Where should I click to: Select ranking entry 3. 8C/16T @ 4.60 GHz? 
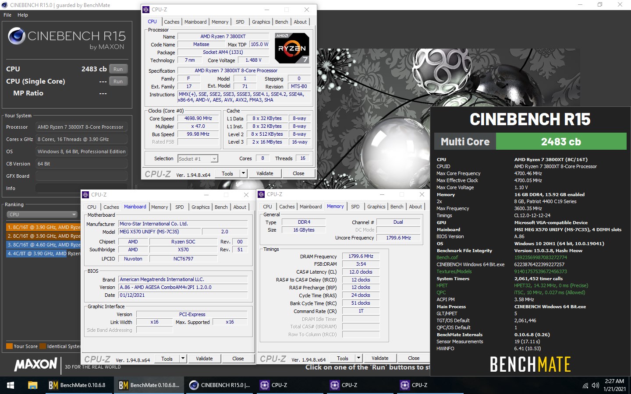click(43, 245)
